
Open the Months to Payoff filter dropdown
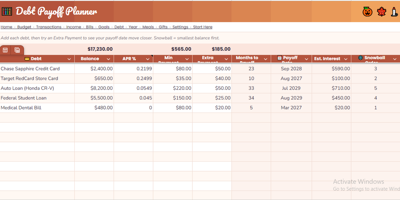(266, 59)
